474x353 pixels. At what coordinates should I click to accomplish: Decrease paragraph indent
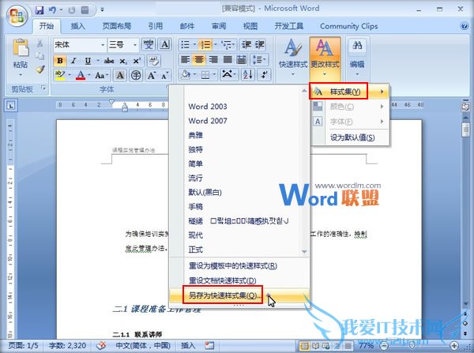[x=246, y=45]
